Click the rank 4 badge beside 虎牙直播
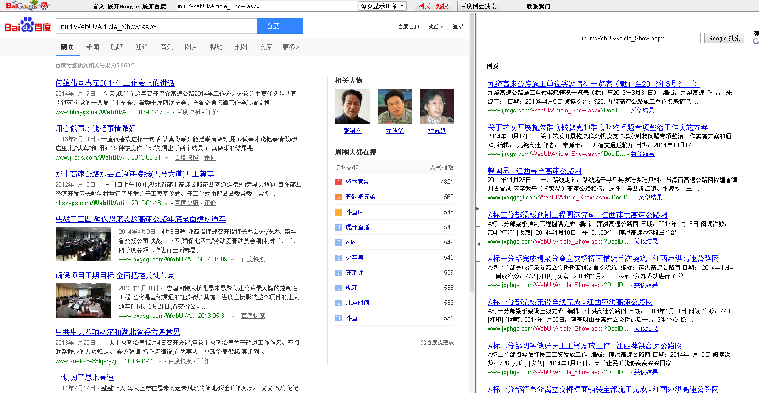Viewport: 759px width, 393px height. pyautogui.click(x=339, y=227)
